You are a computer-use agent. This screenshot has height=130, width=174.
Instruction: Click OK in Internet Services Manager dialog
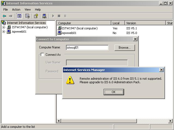[114, 92]
